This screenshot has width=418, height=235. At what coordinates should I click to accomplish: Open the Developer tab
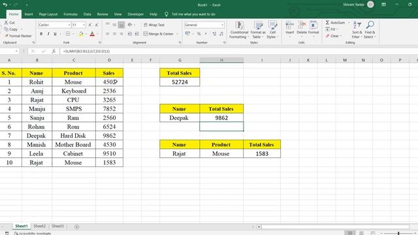135,14
